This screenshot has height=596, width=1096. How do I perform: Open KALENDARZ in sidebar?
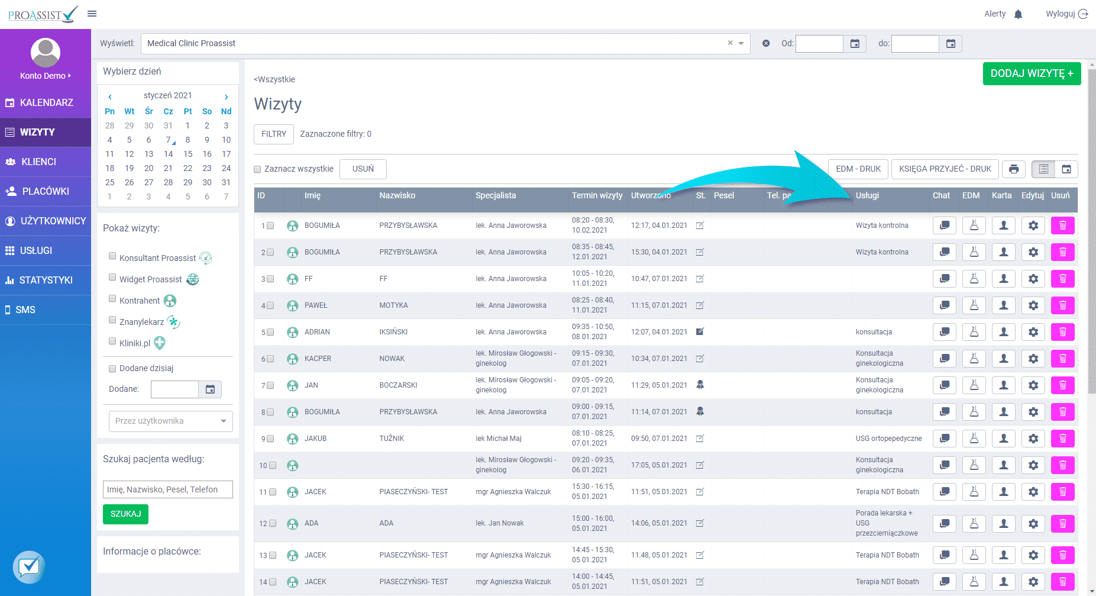coord(46,102)
